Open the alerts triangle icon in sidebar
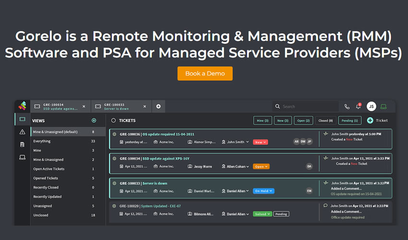408x240 pixels. click(x=23, y=132)
